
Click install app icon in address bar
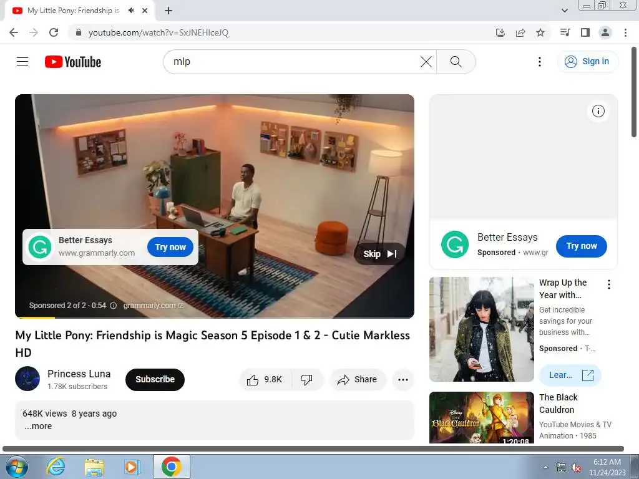(x=500, y=32)
